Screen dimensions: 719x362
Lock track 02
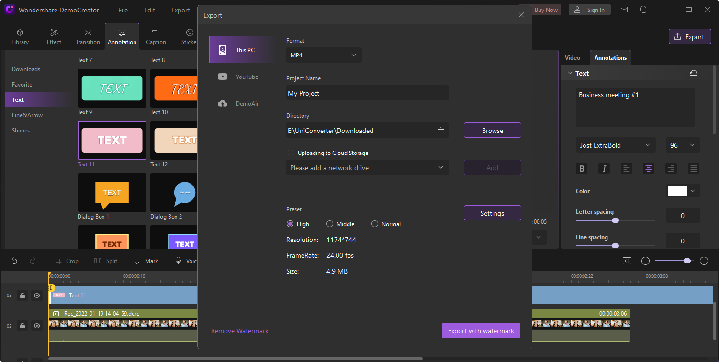point(22,326)
